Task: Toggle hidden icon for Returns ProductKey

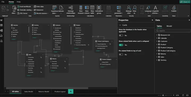Action: (65, 61)
